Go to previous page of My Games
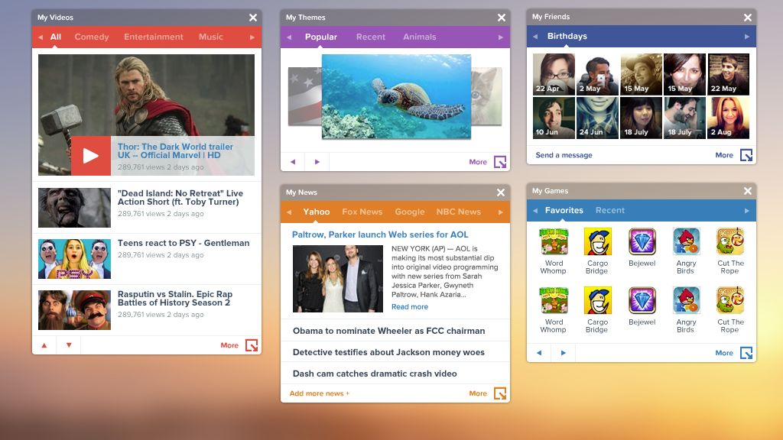 coord(539,353)
